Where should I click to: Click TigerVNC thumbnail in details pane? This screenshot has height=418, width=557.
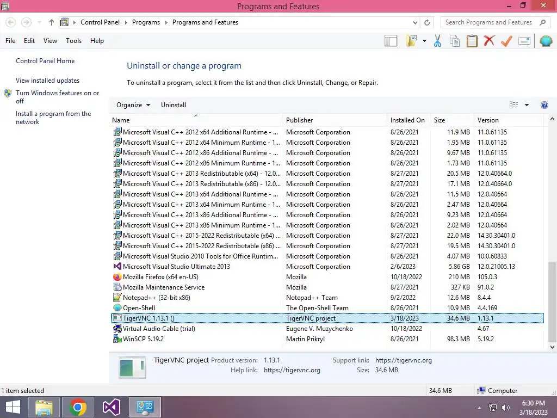pos(132,367)
